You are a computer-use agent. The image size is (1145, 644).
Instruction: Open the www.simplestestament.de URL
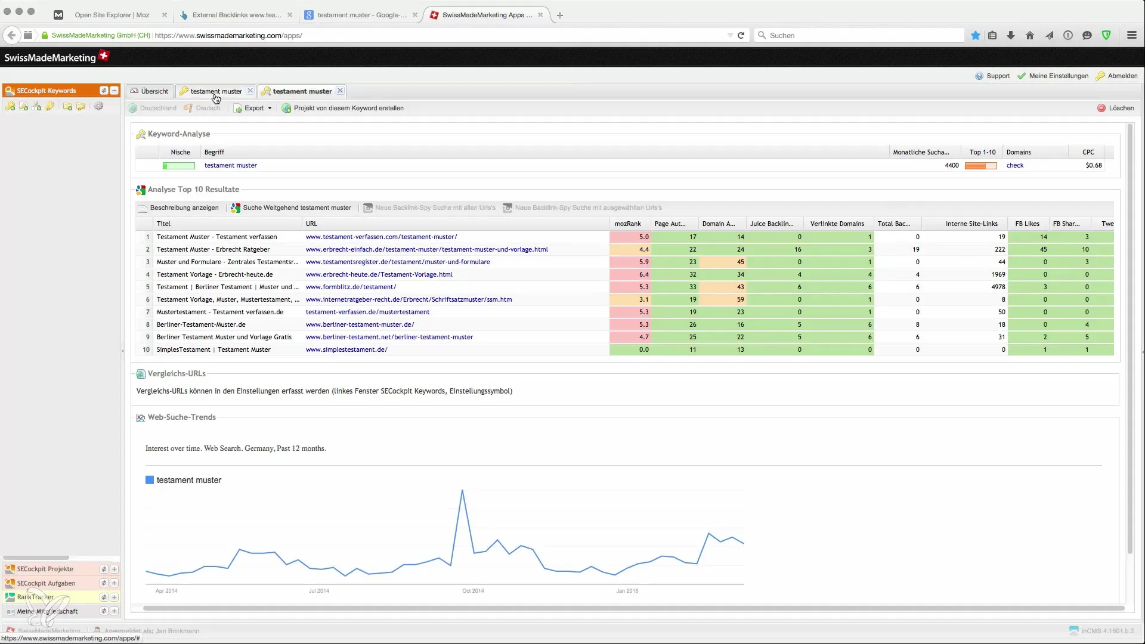[346, 349]
